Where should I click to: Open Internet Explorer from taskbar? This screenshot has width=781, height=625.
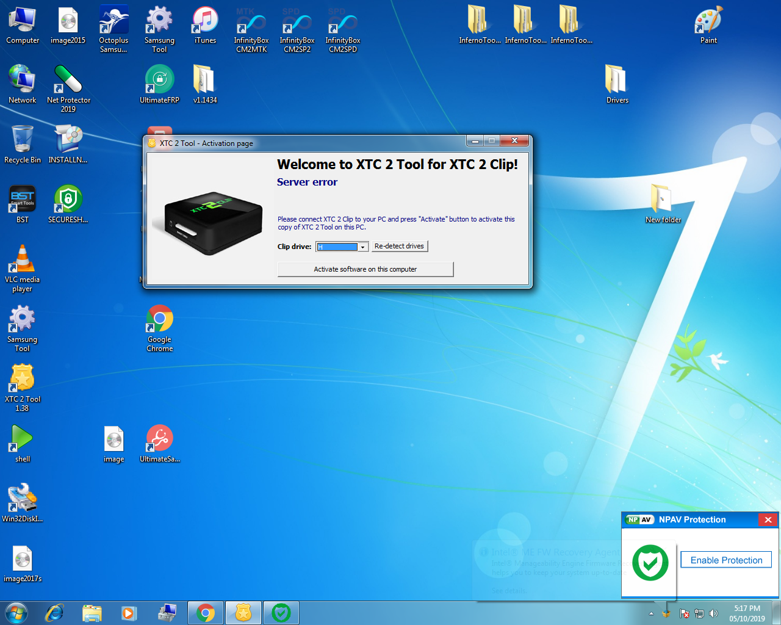[x=54, y=613]
